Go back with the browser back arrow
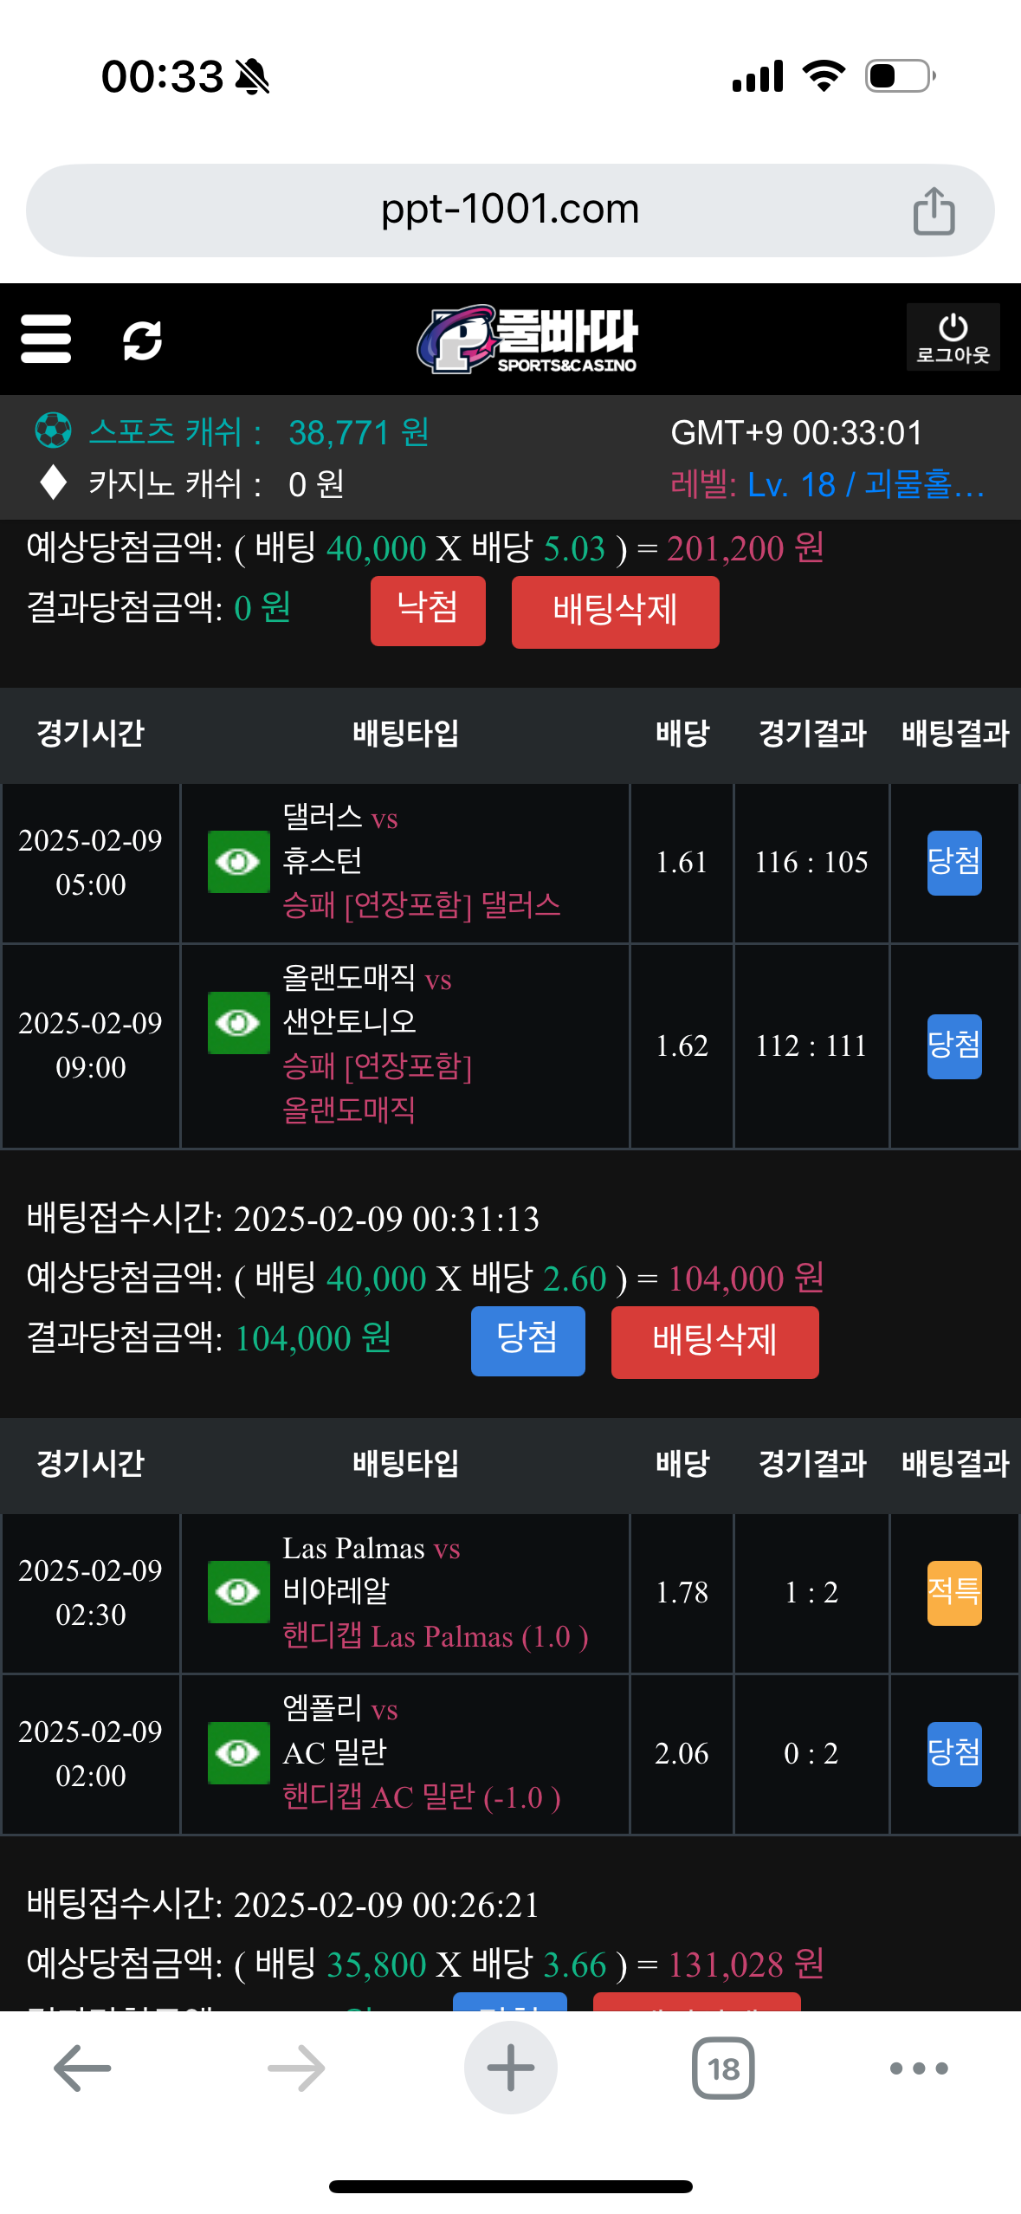 tap(82, 2068)
